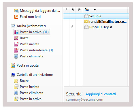Click Aggiungi ai contatti link

click(101, 94)
